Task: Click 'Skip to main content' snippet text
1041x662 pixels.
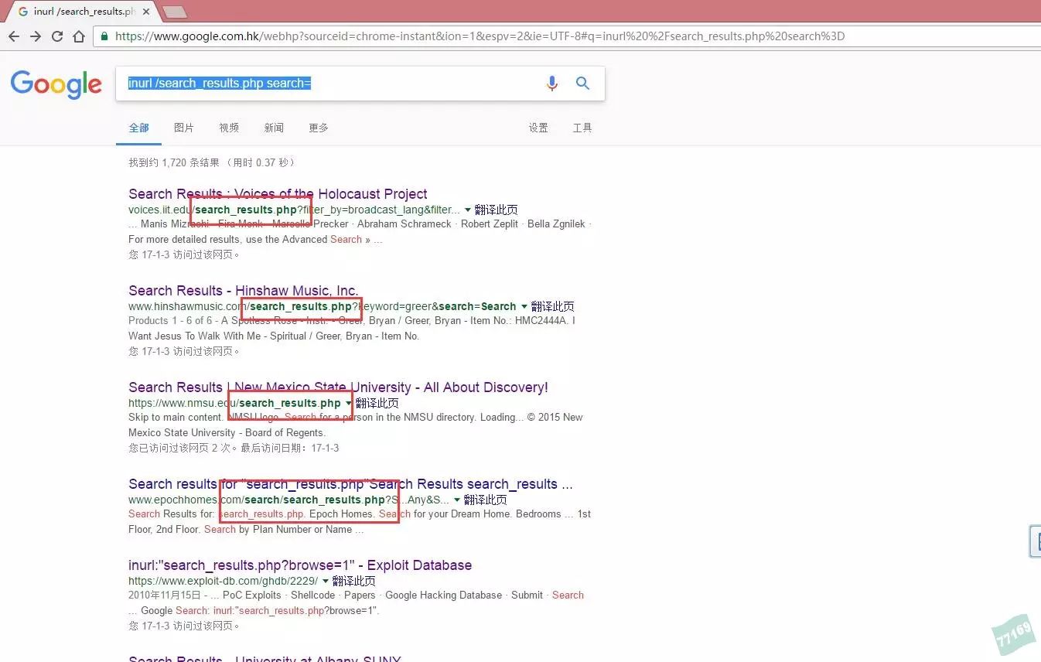Action: (x=175, y=417)
